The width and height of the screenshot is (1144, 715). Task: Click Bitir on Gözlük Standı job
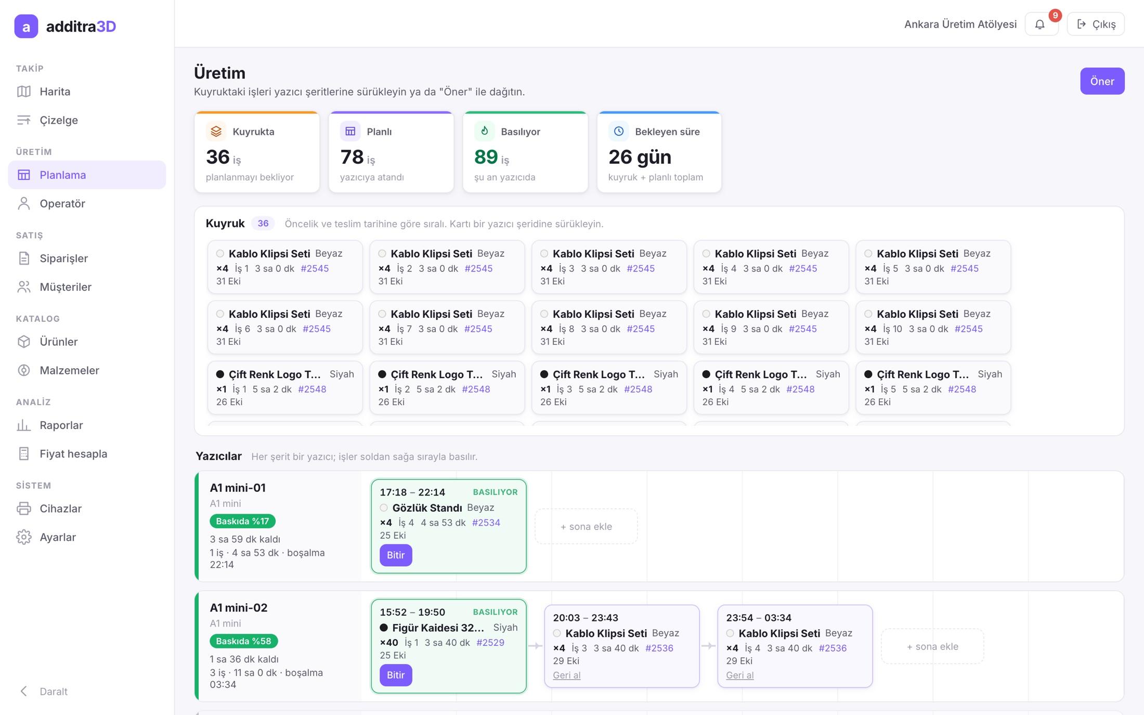click(x=396, y=555)
